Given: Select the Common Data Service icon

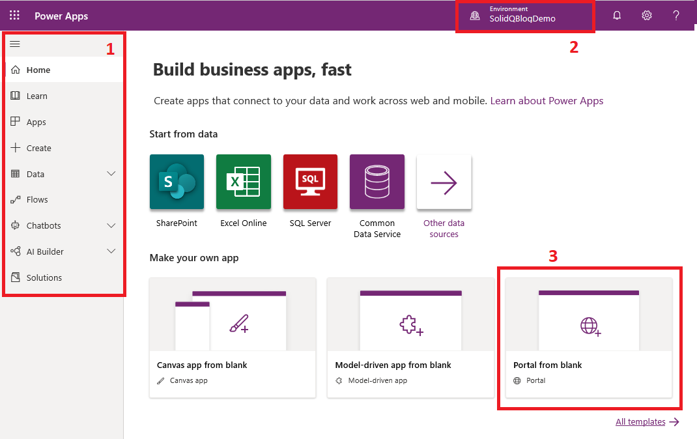Looking at the screenshot, I should click(377, 182).
